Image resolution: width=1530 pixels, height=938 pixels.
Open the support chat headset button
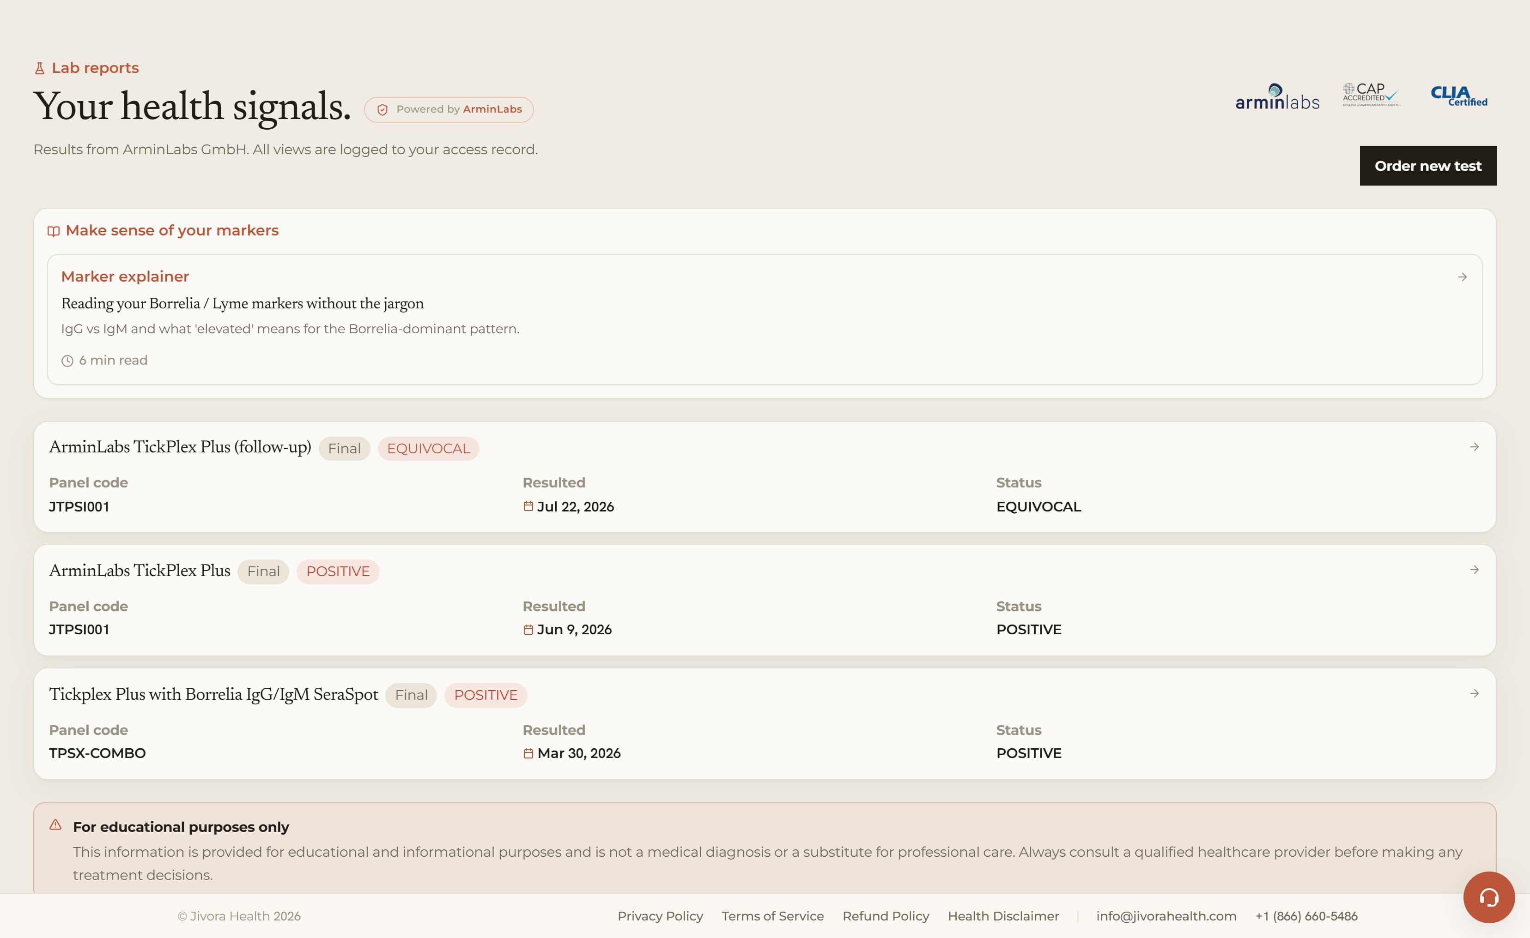point(1489,897)
